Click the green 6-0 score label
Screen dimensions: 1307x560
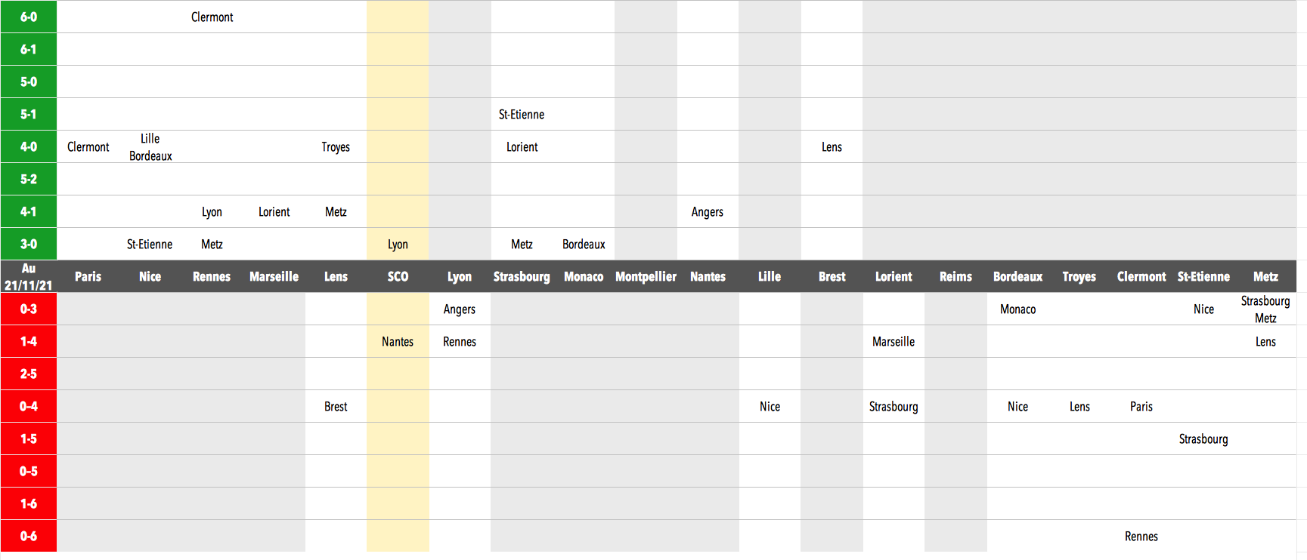tap(29, 17)
